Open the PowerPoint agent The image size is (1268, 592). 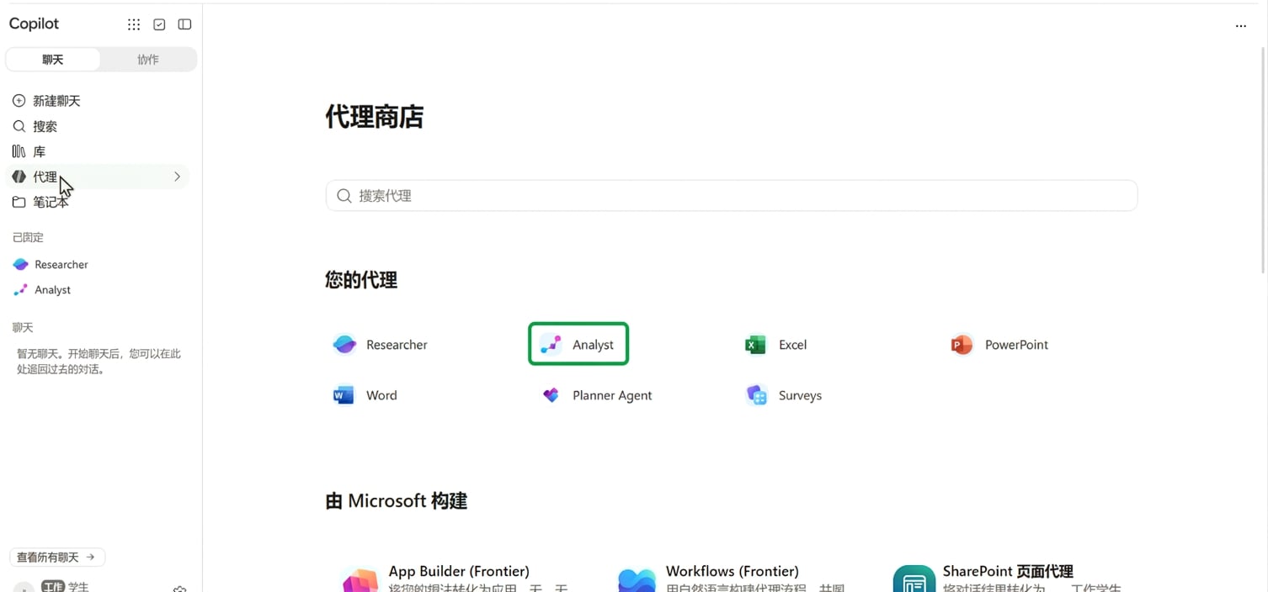click(999, 345)
